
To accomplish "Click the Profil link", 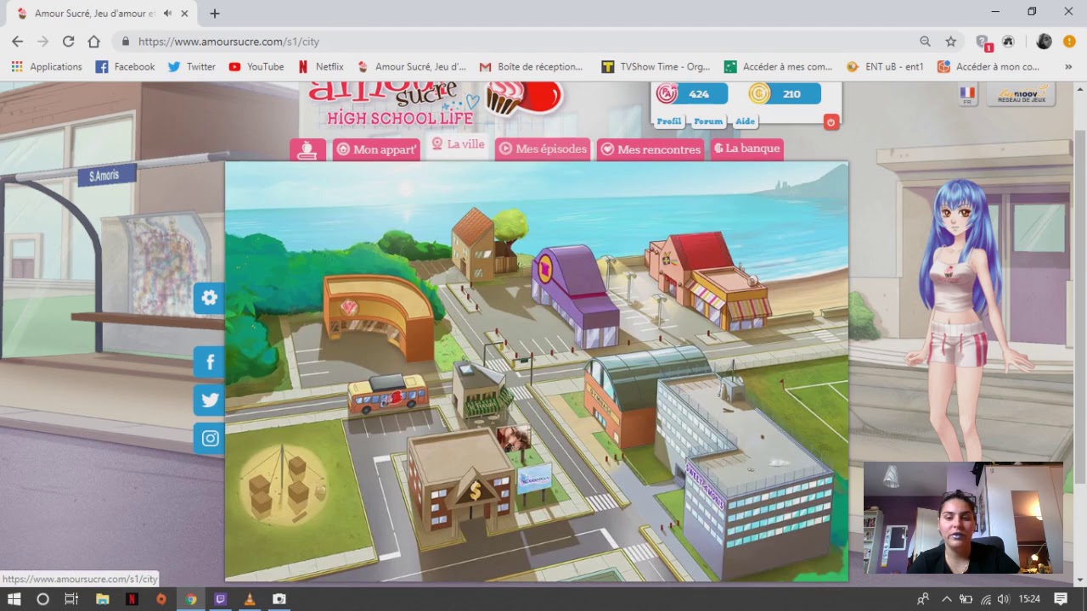I will [669, 121].
